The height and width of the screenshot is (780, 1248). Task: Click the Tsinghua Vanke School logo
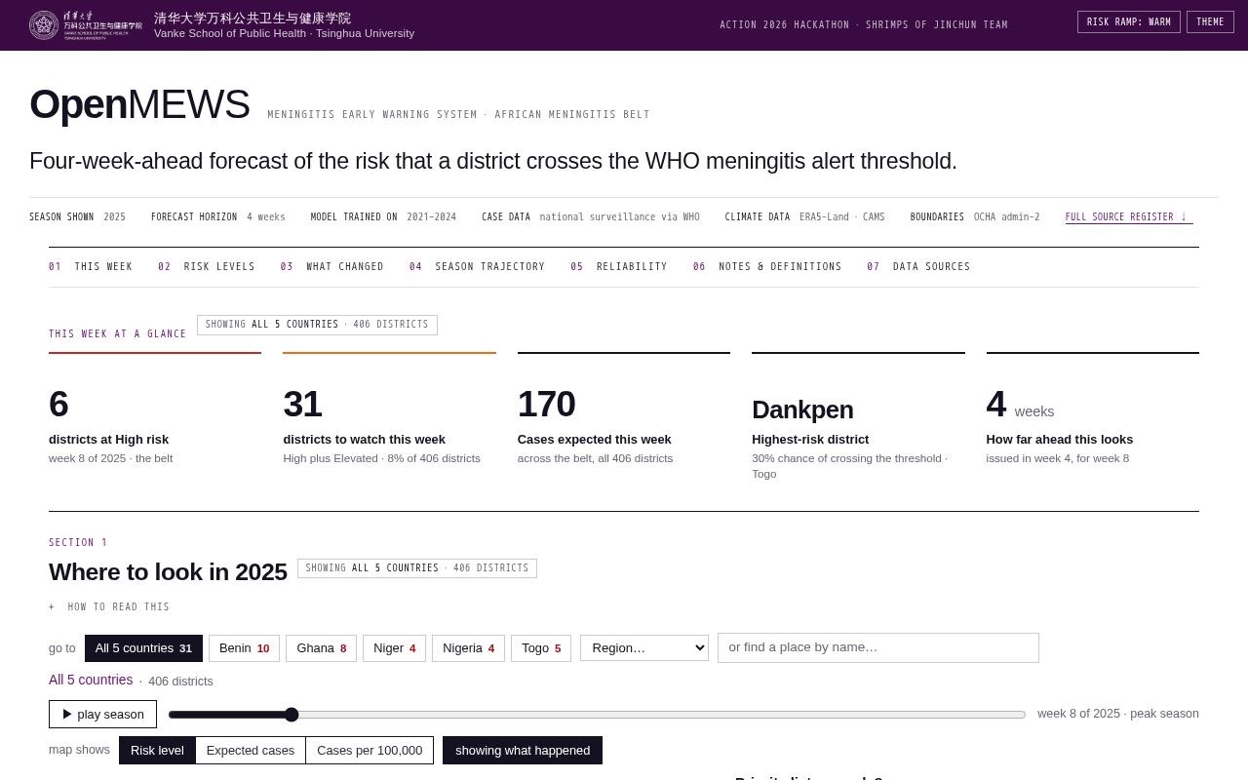pyautogui.click(x=86, y=25)
